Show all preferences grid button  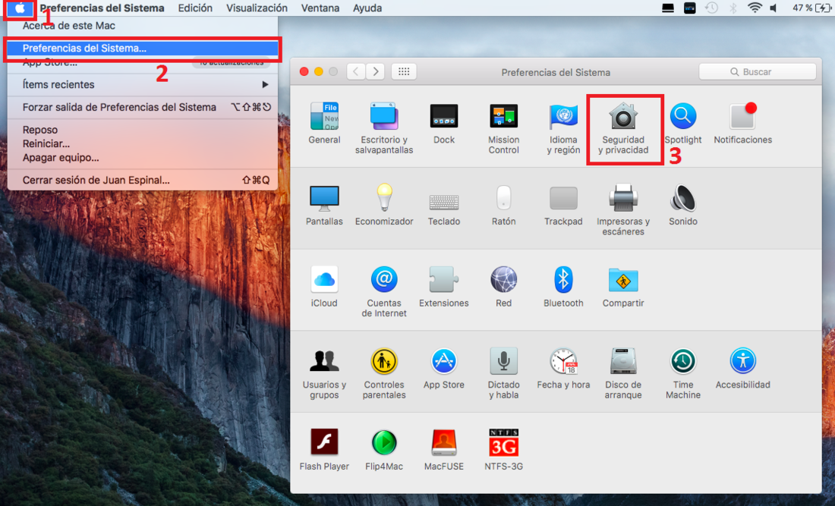404,71
